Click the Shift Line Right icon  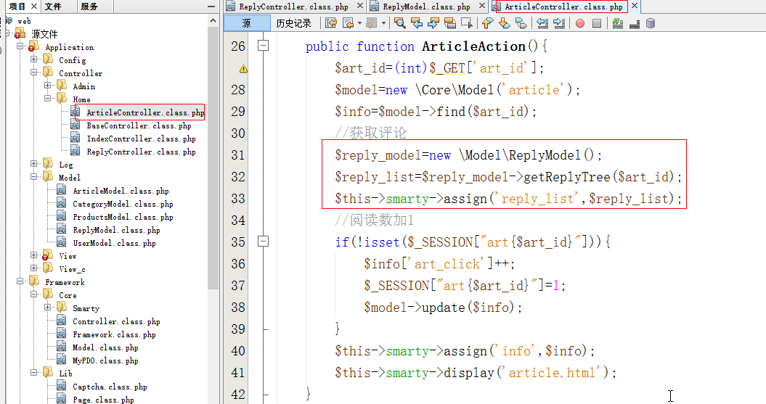coord(558,23)
